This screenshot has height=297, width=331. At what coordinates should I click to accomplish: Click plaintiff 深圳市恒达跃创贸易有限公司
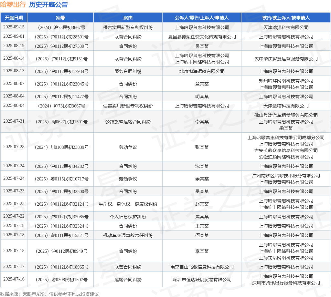202,280
